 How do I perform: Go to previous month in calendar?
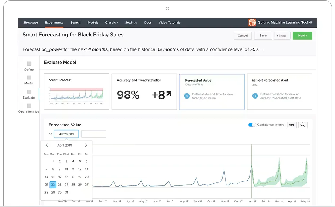tap(46, 145)
